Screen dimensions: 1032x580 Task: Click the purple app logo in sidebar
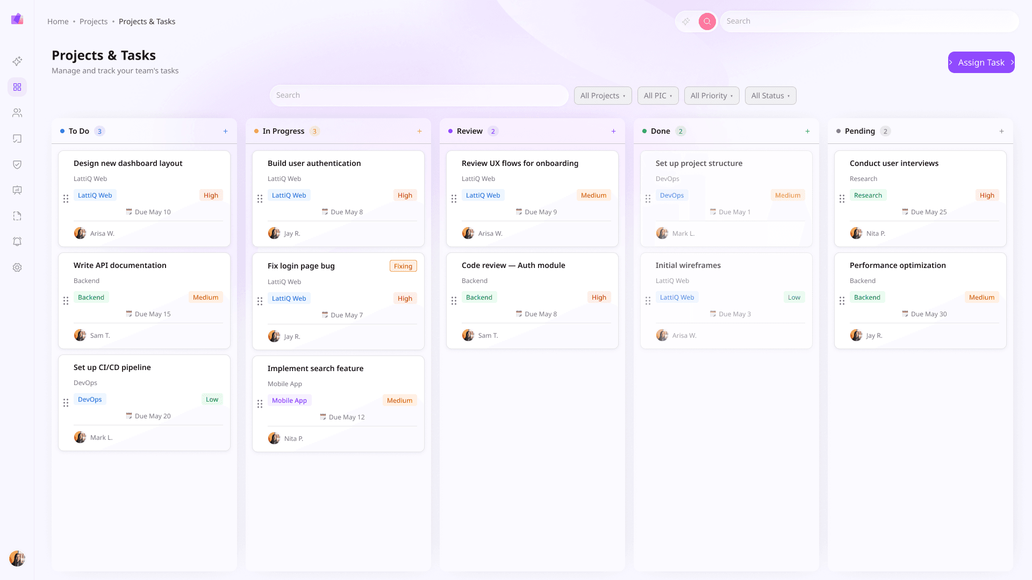17,19
